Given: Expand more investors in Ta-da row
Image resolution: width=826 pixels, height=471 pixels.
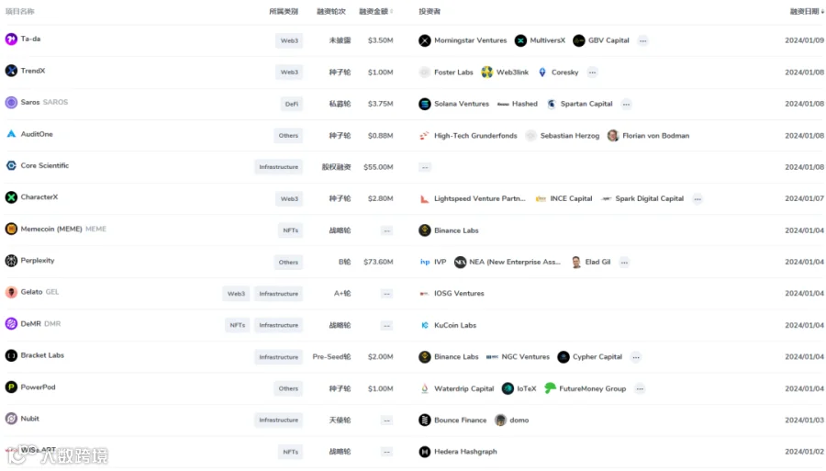Looking at the screenshot, I should point(642,40).
